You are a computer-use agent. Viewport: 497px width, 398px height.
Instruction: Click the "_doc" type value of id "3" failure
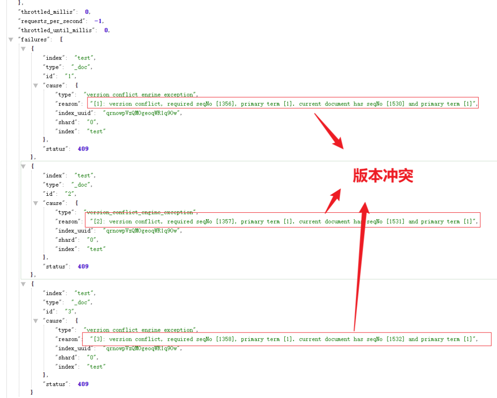[x=81, y=303]
